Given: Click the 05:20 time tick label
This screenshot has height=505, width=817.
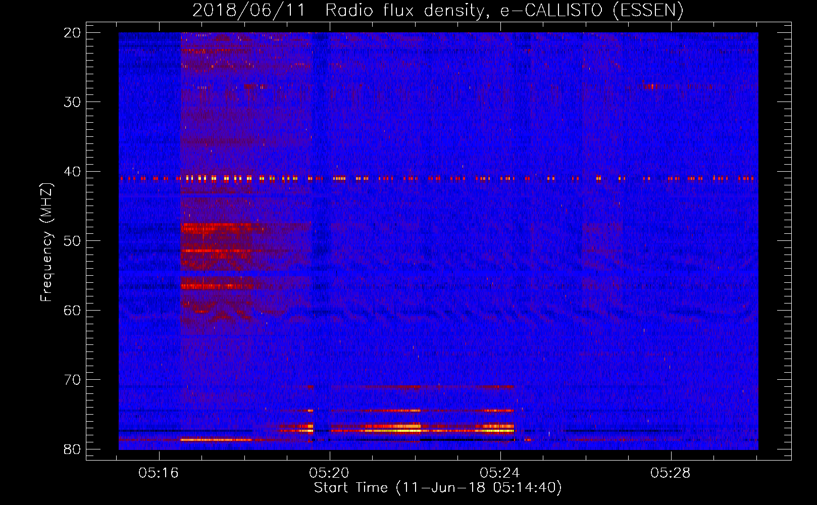Looking at the screenshot, I should 329,473.
